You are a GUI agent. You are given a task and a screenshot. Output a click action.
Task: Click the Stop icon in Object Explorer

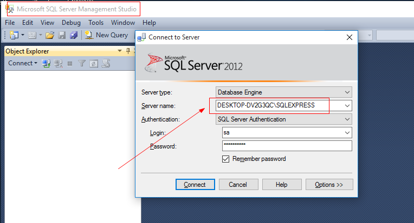(x=70, y=63)
